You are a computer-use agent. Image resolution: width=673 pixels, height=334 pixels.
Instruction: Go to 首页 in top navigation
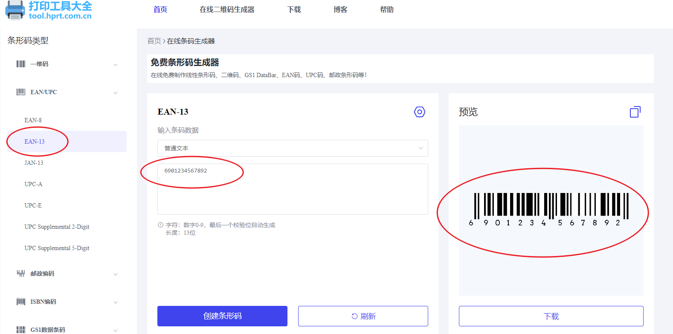pyautogui.click(x=160, y=9)
